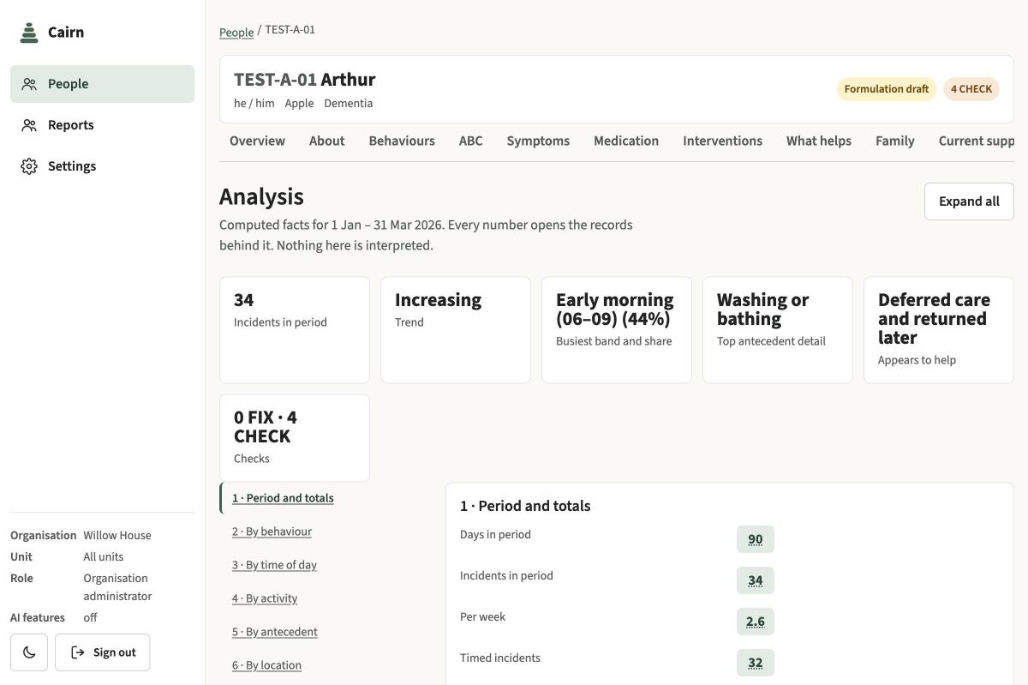This screenshot has height=685, width=1028.
Task: Open records behind Per week 2.6
Action: click(x=756, y=622)
